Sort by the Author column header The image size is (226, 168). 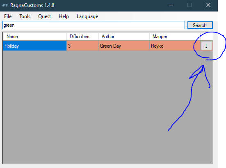[124, 37]
